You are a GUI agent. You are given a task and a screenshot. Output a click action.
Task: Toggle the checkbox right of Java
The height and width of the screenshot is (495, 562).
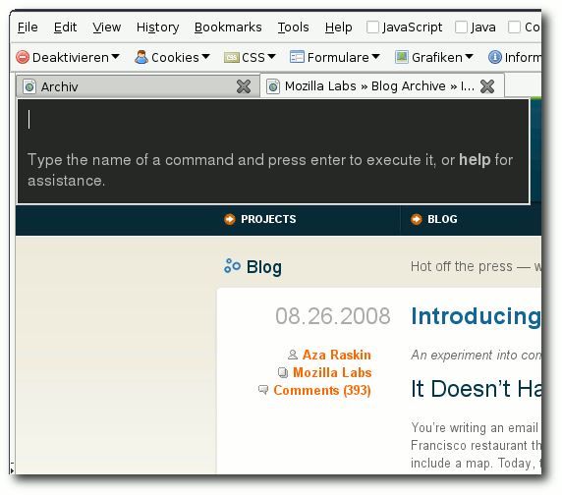514,27
